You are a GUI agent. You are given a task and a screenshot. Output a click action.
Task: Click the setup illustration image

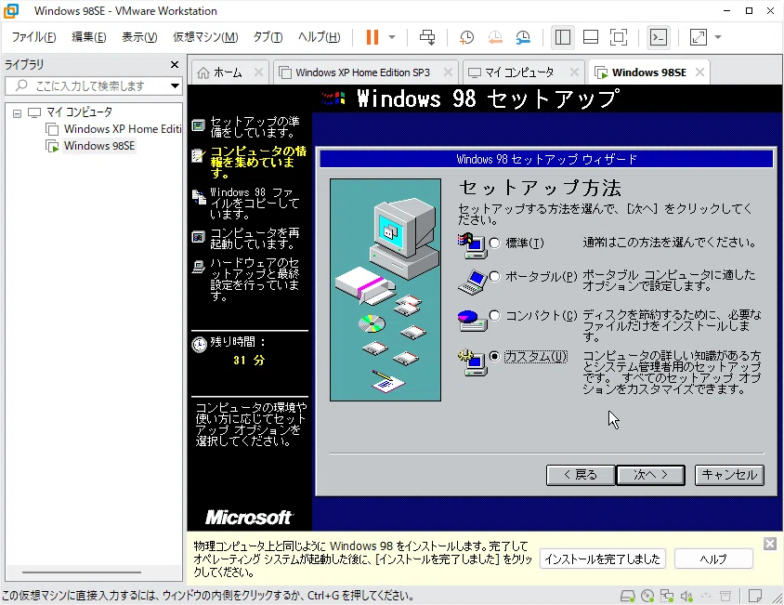[385, 290]
